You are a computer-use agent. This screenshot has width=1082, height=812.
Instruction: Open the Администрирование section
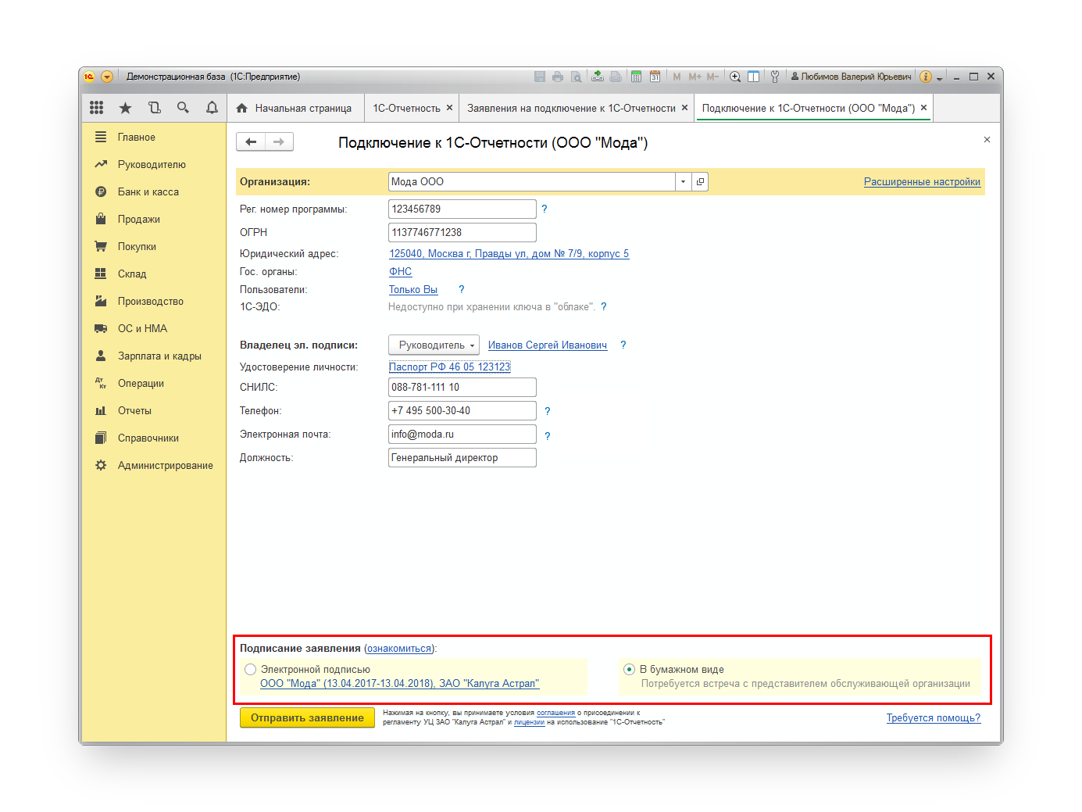click(153, 465)
